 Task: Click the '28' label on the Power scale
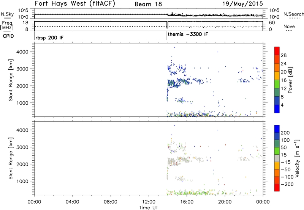tap(283, 55)
